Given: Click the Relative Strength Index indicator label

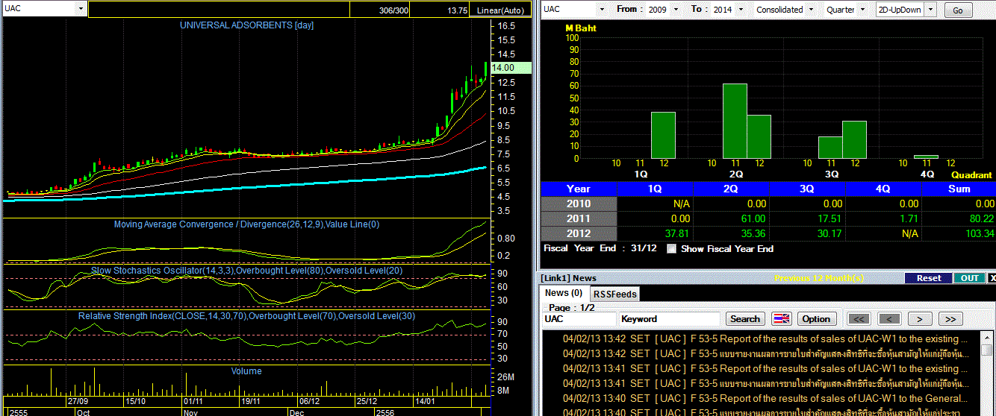Looking at the screenshot, I should coord(246,316).
